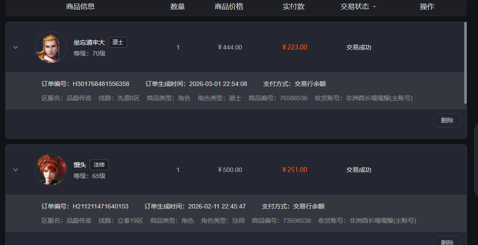Screen dimensions: 478x245
Task: Delete the 馒头 order
Action: pos(447,241)
